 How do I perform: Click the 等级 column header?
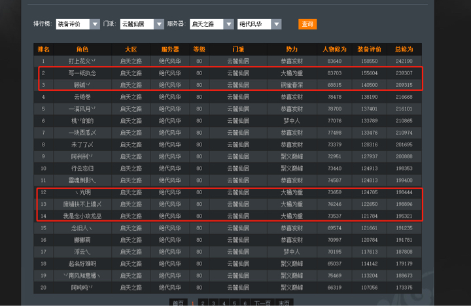199,49
